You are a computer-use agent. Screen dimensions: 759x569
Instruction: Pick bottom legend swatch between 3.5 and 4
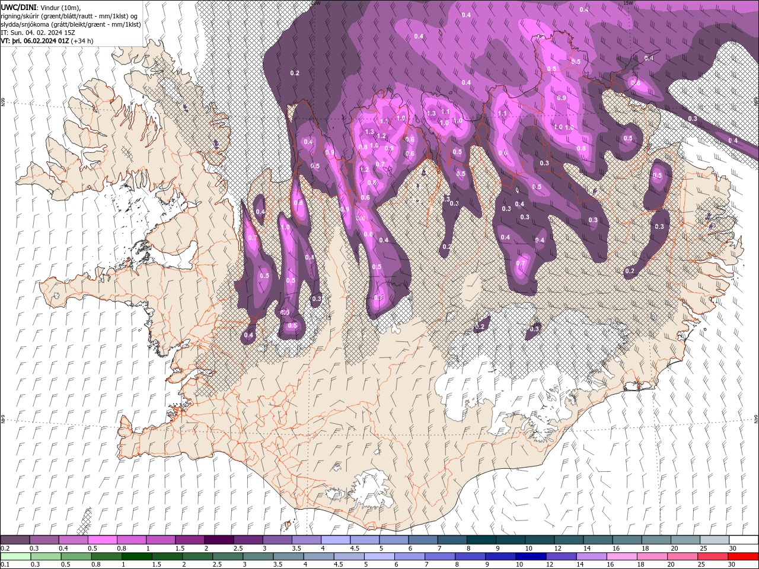(x=288, y=556)
